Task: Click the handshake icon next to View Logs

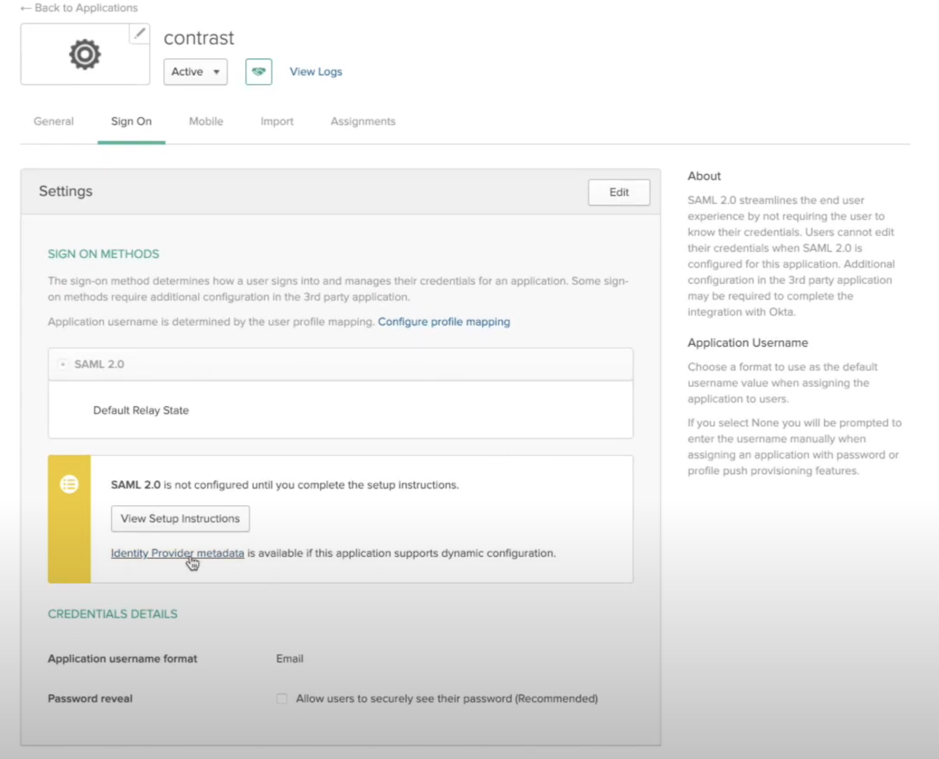Action: [x=258, y=72]
